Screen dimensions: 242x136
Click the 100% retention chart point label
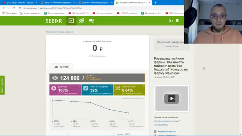pyautogui.click(x=56, y=121)
